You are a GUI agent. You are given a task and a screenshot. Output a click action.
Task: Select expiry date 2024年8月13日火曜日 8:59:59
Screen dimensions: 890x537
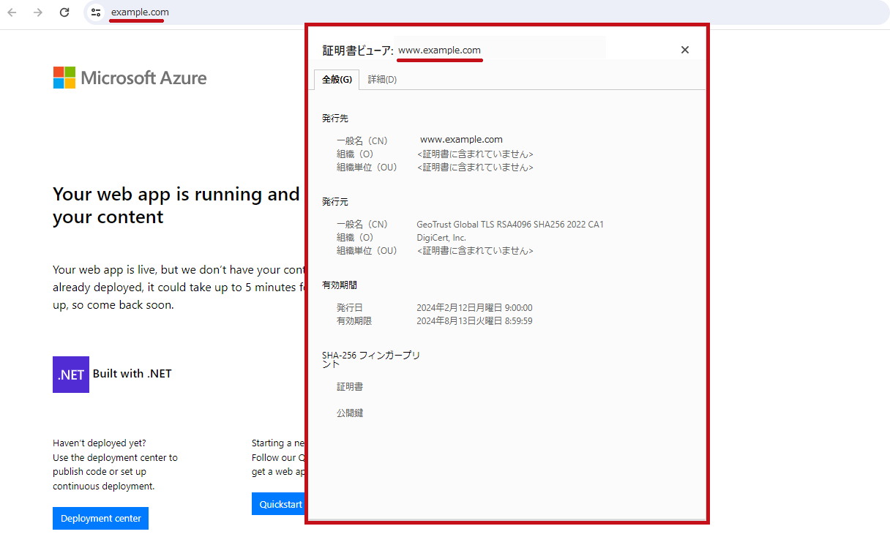tap(474, 321)
